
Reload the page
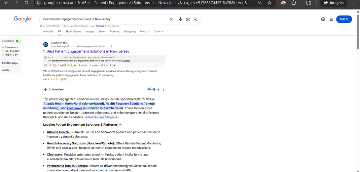tap(27, 3)
